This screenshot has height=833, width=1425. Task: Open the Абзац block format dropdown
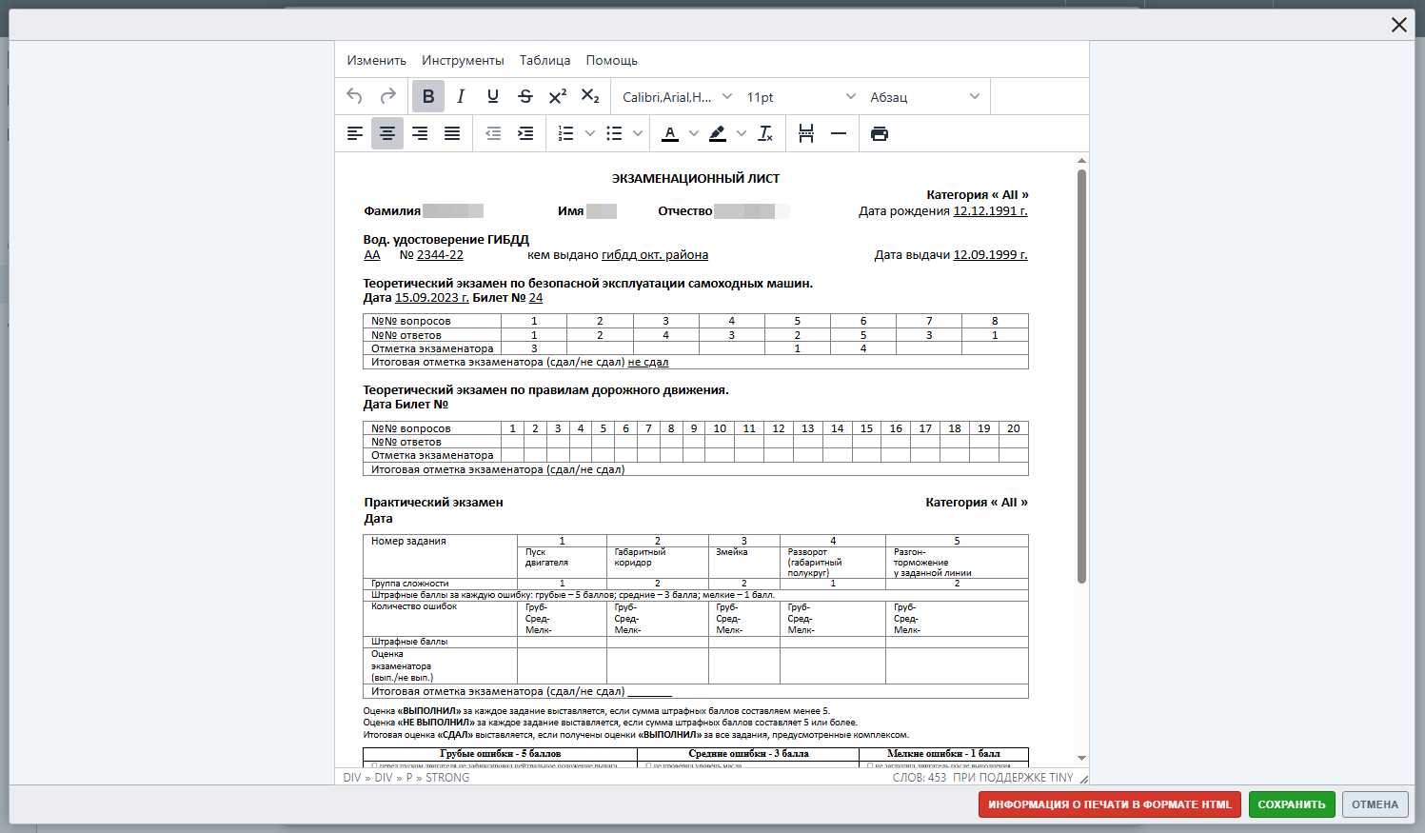pyautogui.click(x=924, y=97)
